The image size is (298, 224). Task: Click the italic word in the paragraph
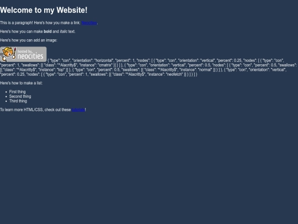(x=63, y=32)
